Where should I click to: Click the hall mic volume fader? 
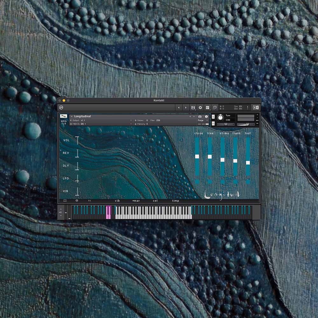tap(247, 162)
